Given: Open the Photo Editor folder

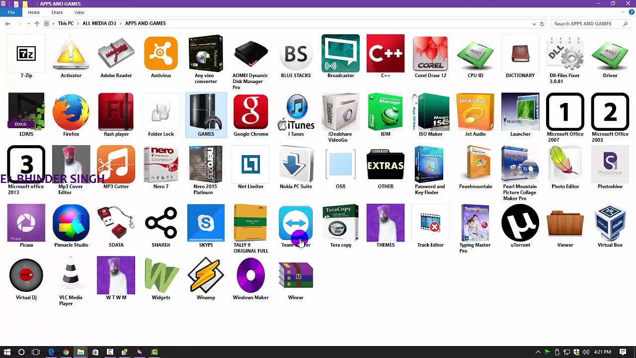Looking at the screenshot, I should (x=565, y=168).
